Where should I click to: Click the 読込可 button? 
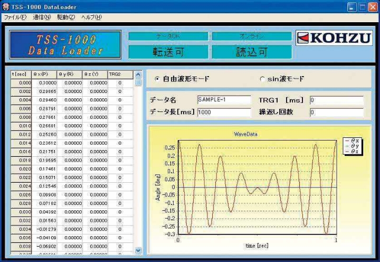252,52
